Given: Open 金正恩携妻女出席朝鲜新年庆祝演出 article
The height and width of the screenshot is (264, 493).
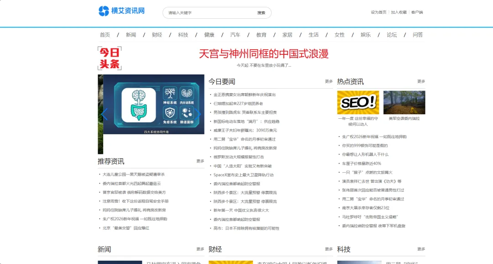Looking at the screenshot, I should pos(245,95).
